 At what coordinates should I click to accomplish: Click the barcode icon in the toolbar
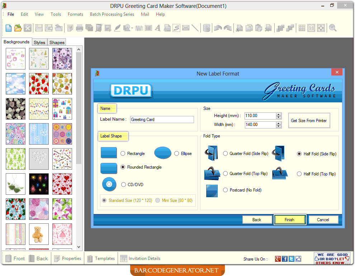pyautogui.click(x=148, y=28)
